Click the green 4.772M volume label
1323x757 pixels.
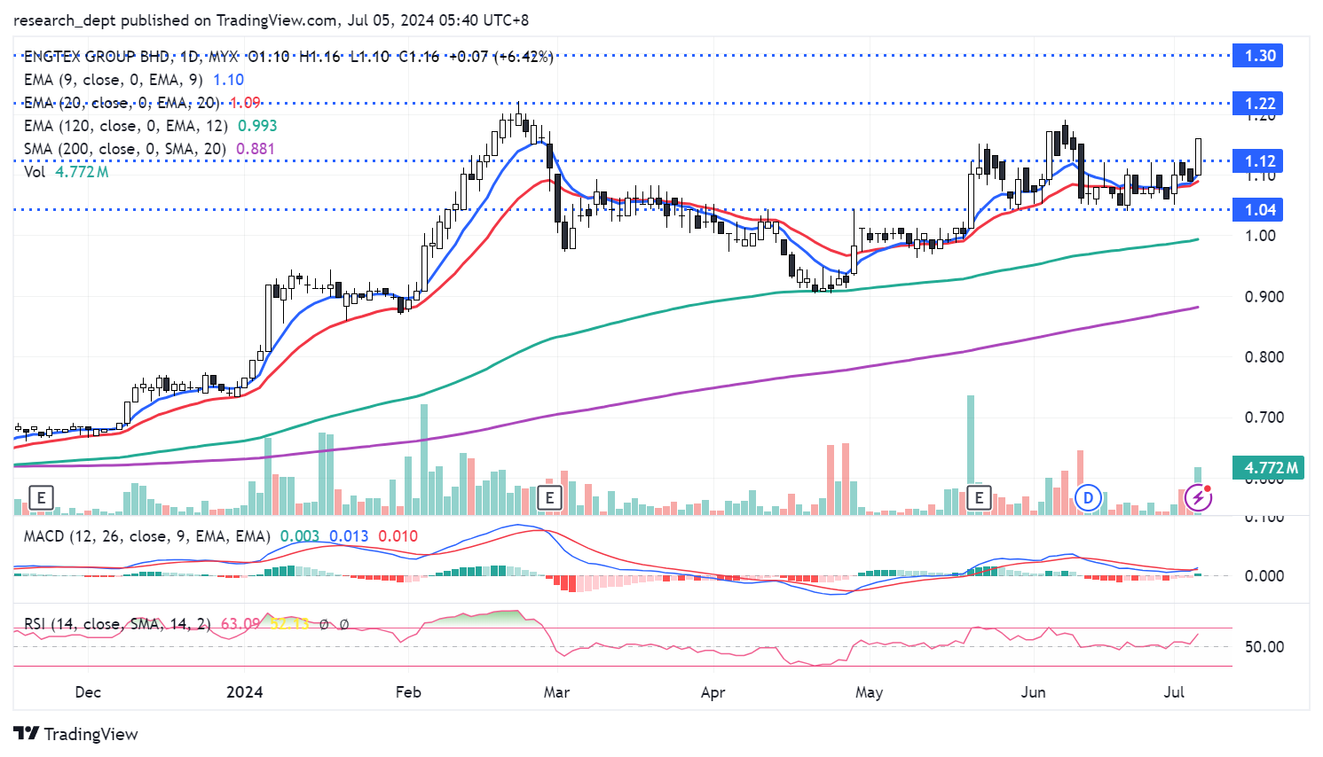point(1270,468)
